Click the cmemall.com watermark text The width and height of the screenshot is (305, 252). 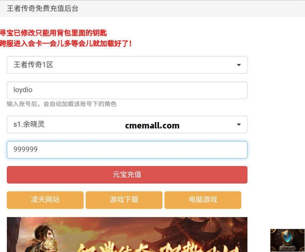point(152,125)
